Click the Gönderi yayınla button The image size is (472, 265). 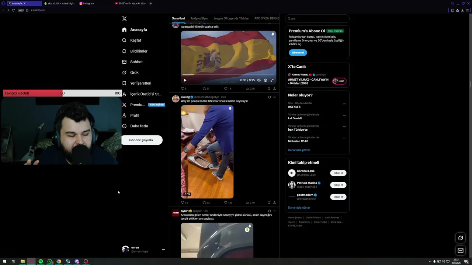[x=142, y=140]
